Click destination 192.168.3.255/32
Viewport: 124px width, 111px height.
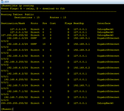[x=16, y=62]
